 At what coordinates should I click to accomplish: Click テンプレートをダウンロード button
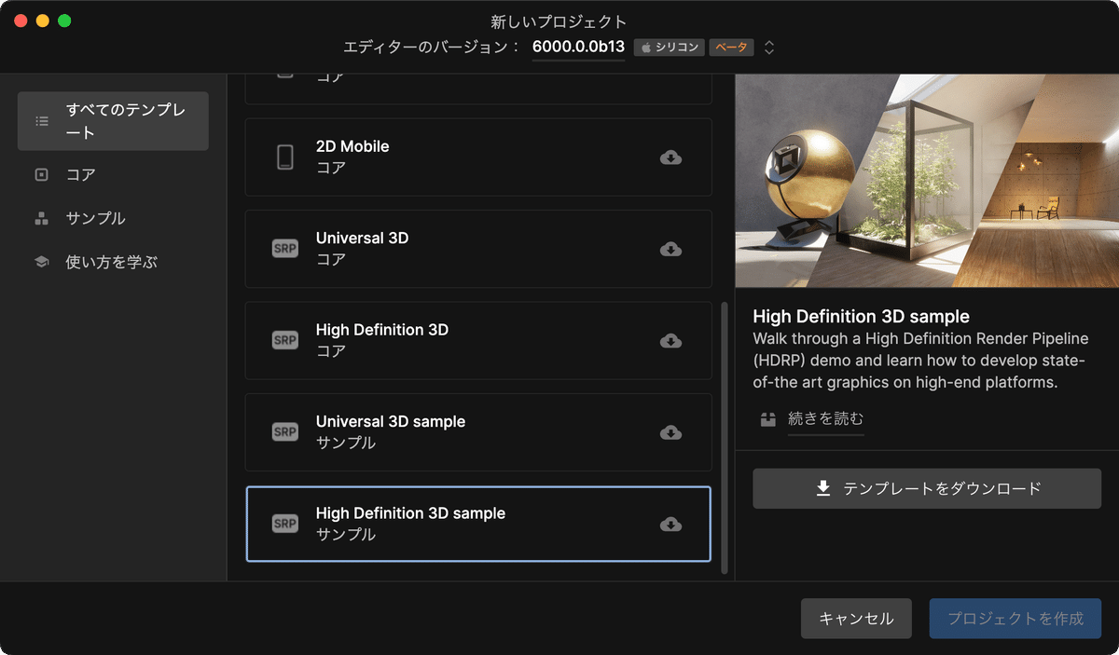(927, 488)
